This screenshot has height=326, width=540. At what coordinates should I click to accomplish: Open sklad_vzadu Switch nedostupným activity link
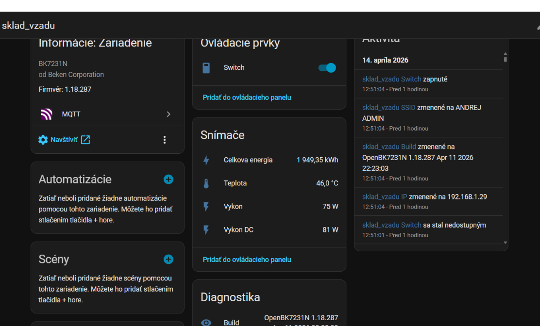click(391, 225)
